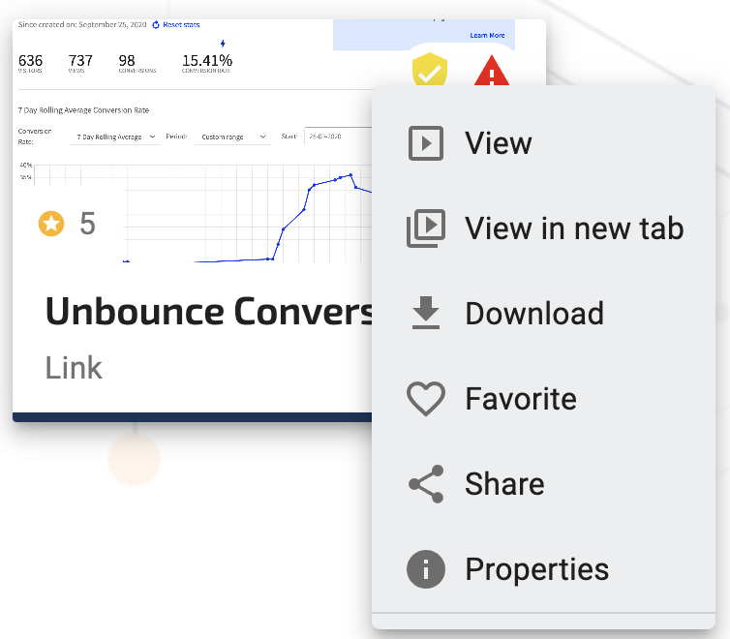Screen dimensions: 730x639
Task: Mark item via Favorite menu entry
Action: click(543, 398)
